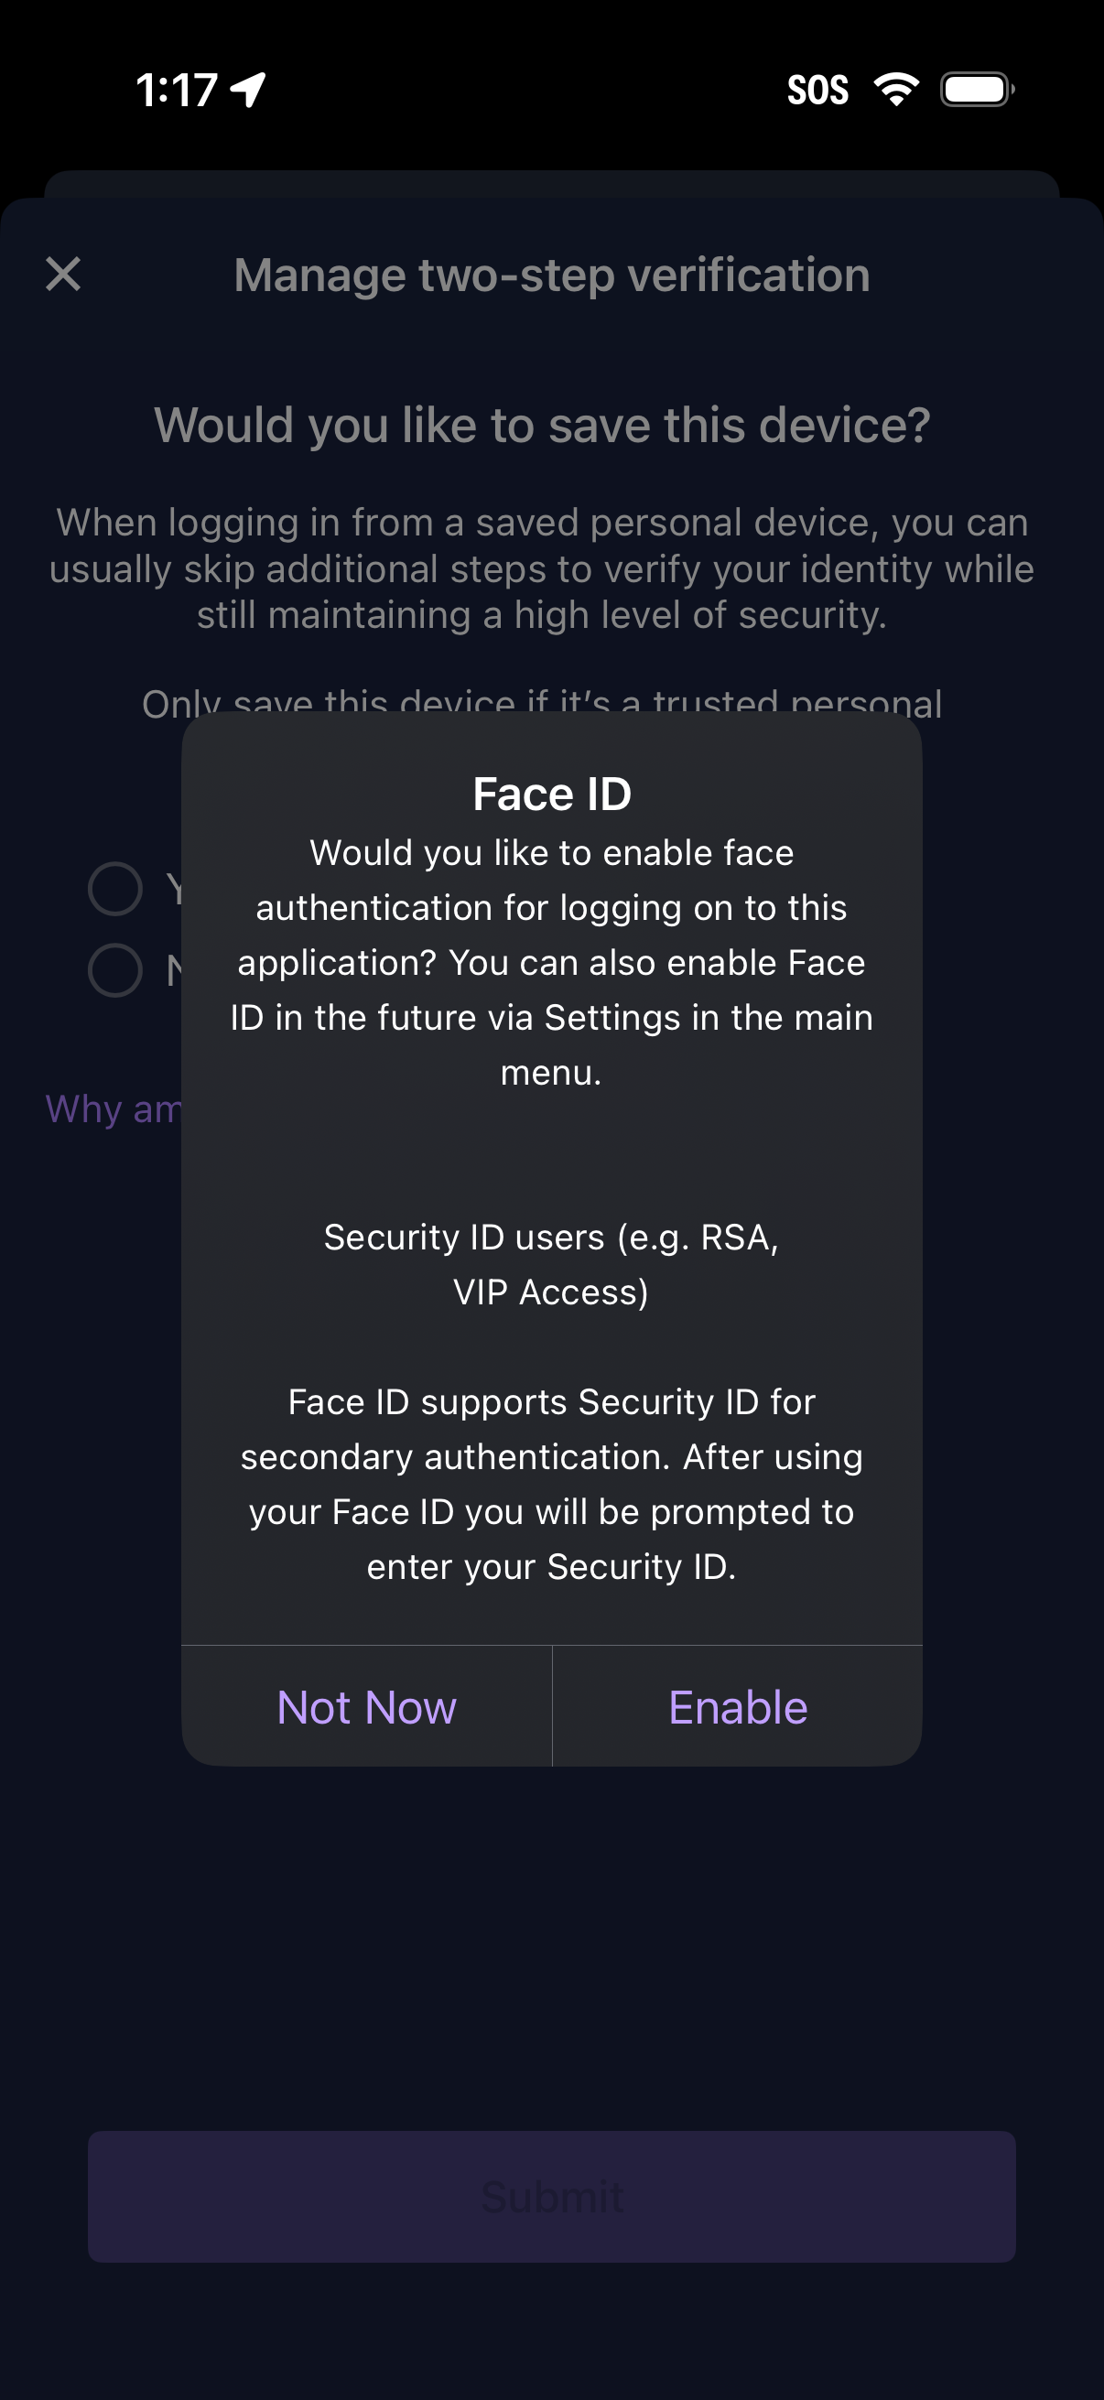Tap the Wi-Fi status icon
Viewport: 1104px width, 2400px height.
coord(896,90)
